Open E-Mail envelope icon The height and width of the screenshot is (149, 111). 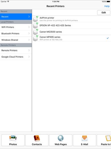tap(85, 138)
